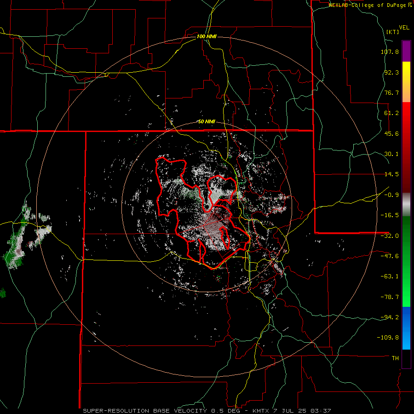Click the 100 NMI range ring label
This screenshot has width=414, height=414.
point(207,36)
